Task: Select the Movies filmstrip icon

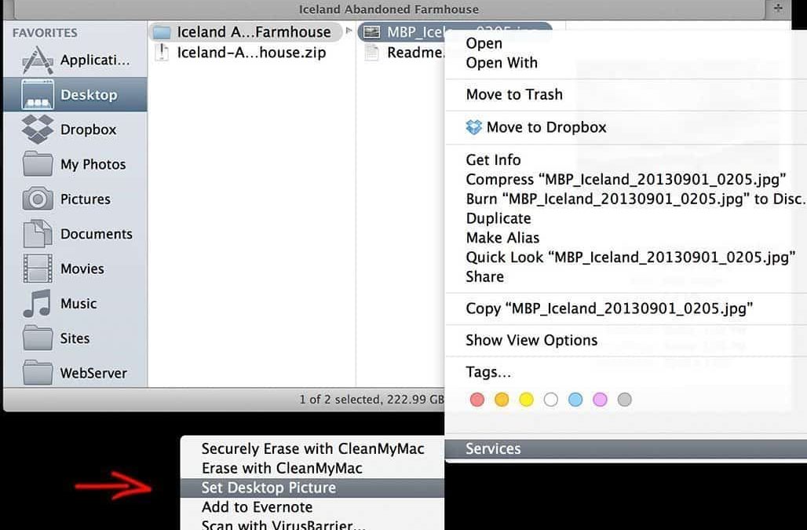Action: click(x=37, y=269)
